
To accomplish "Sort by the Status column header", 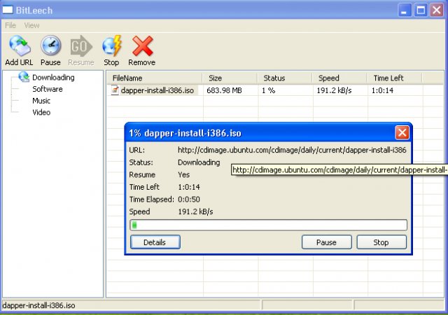I will pyautogui.click(x=285, y=78).
